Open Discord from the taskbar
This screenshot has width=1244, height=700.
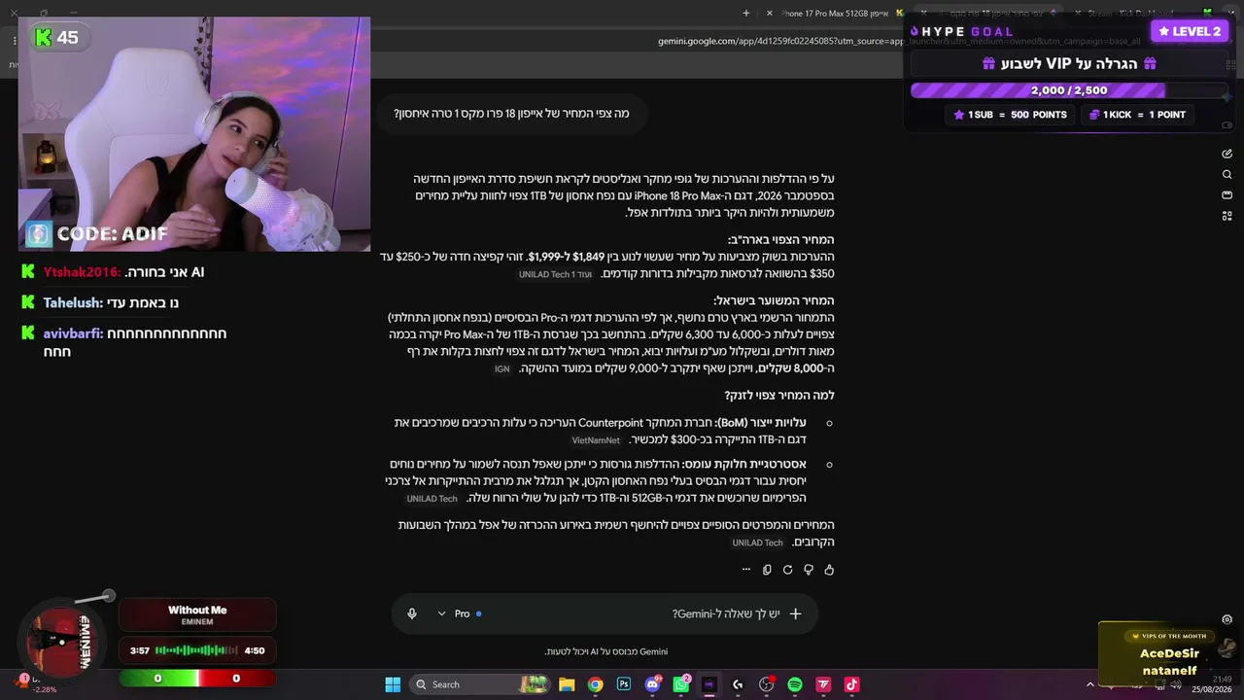point(653,684)
